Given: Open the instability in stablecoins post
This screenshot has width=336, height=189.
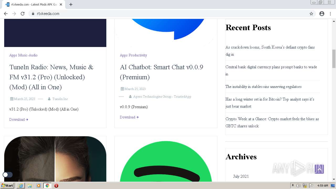Looking at the screenshot, I should coord(264,87).
